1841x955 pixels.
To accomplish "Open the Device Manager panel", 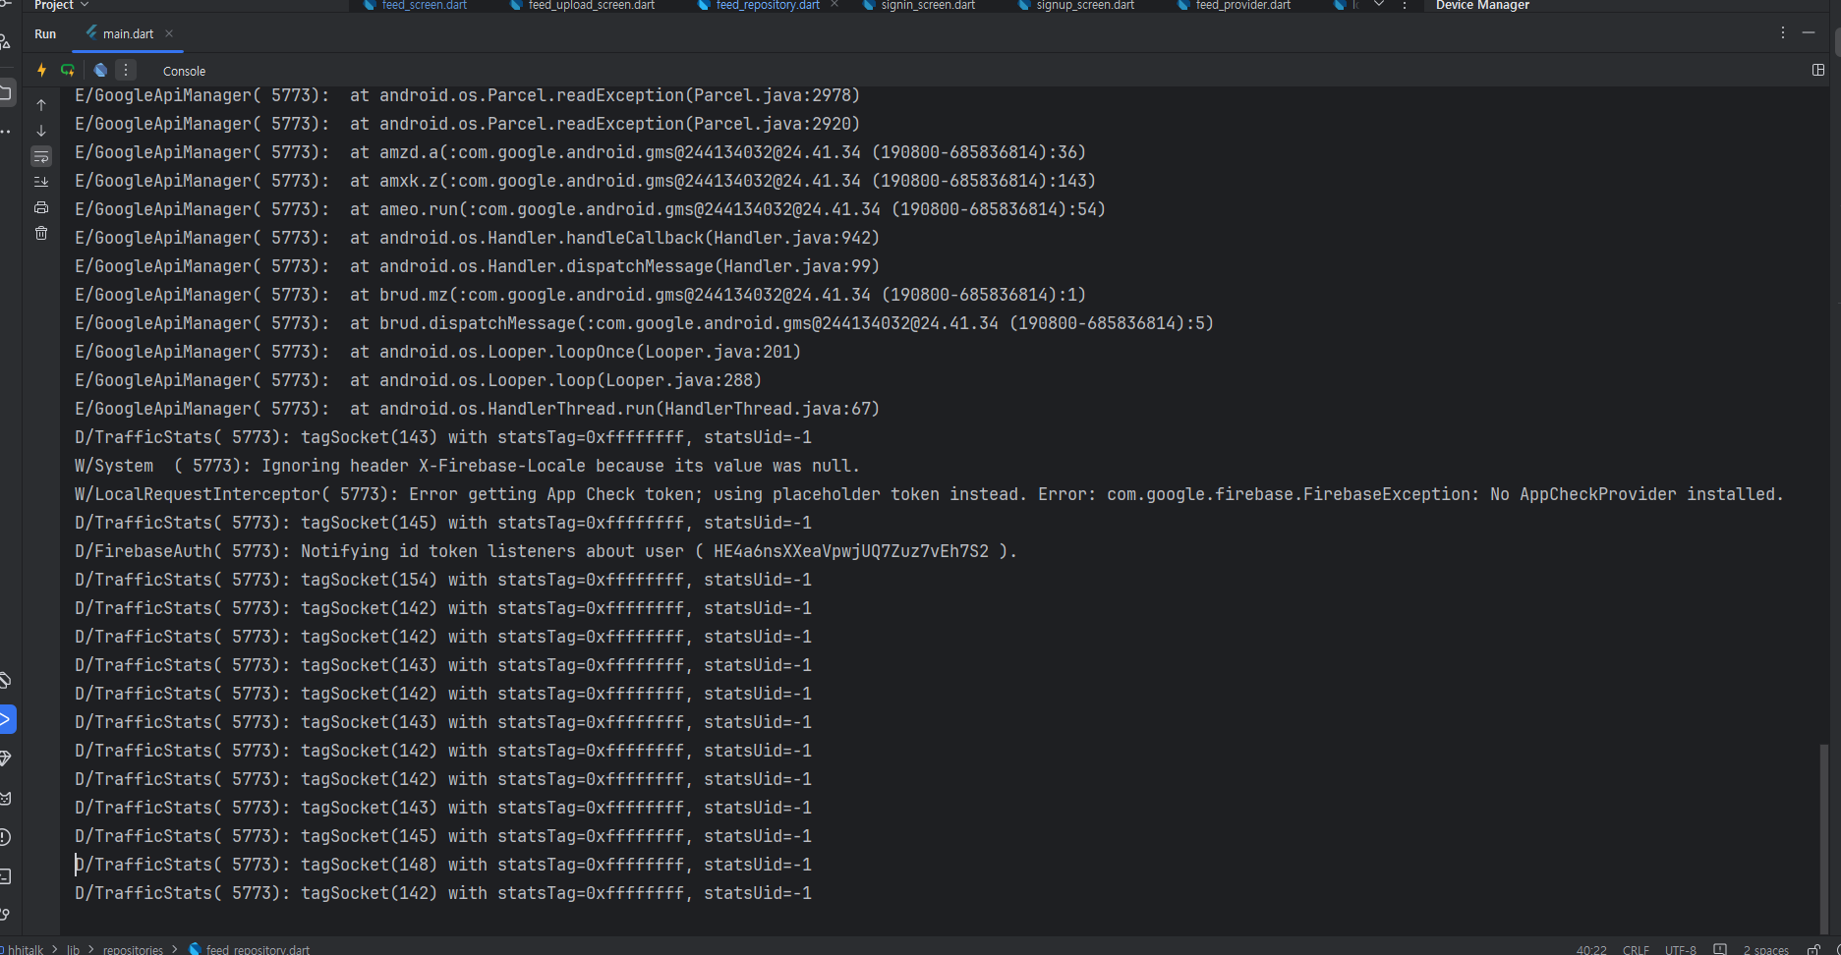I will pos(1482,5).
